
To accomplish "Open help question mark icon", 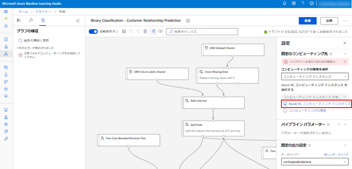I will coord(303,4).
